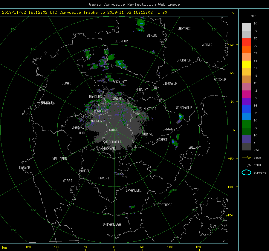
Task: Select the SHORAPUR city label
Action: [x=184, y=60]
